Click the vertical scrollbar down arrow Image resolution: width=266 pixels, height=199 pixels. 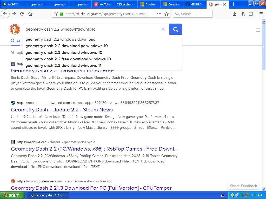(264, 189)
